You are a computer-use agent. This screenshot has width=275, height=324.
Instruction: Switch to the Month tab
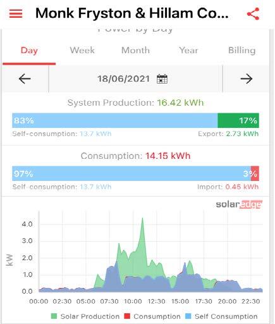[135, 51]
